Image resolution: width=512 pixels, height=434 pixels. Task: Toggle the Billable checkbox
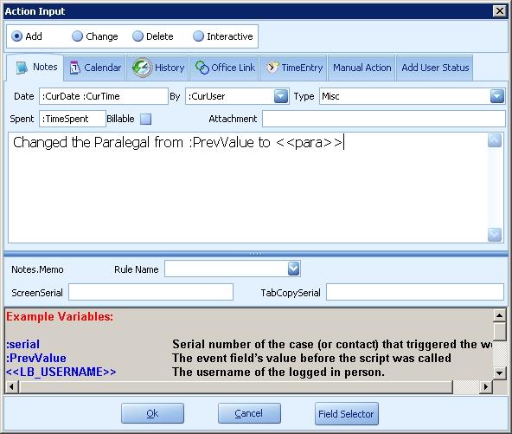point(145,119)
